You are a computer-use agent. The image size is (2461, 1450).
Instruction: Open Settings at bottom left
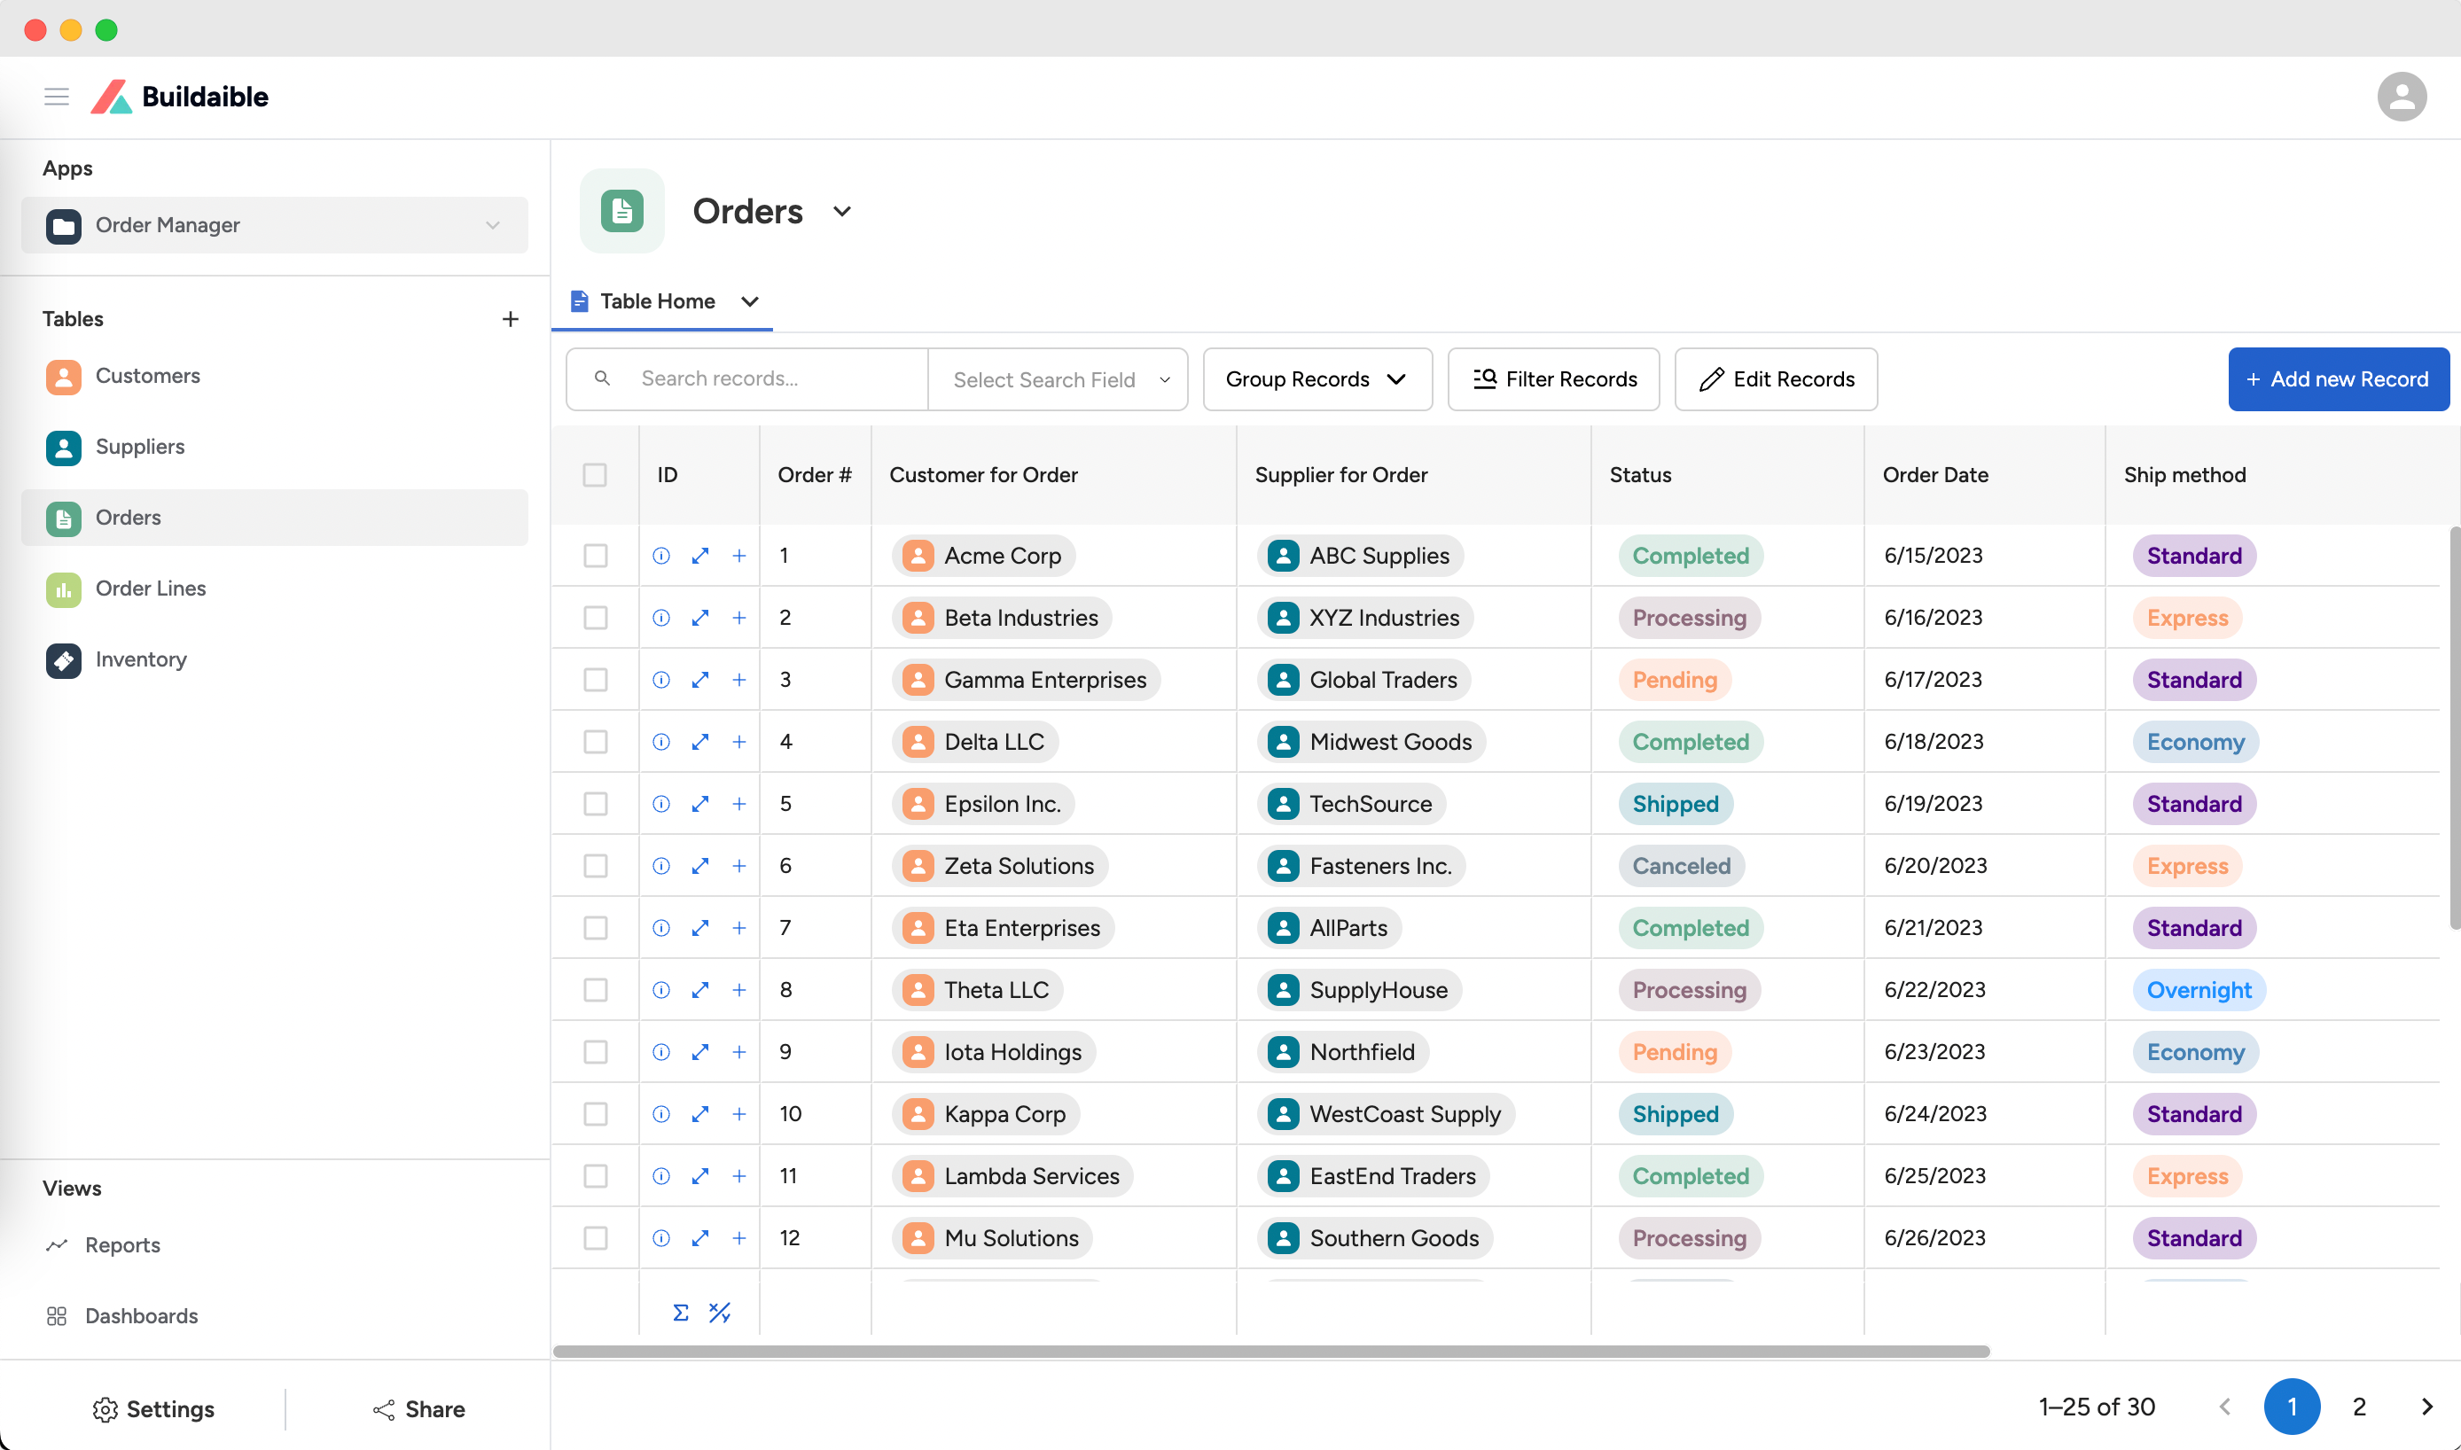tap(153, 1409)
